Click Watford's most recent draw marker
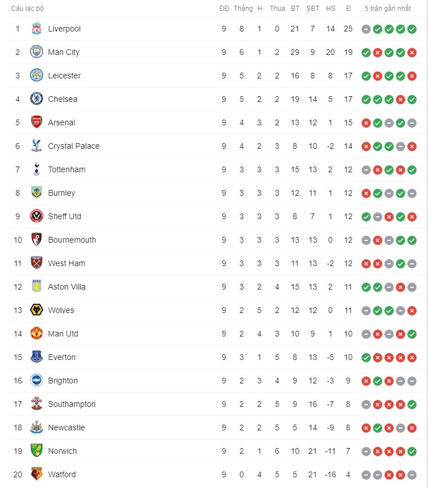 click(412, 475)
